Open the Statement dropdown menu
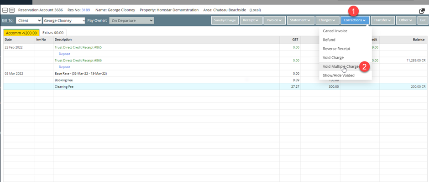This screenshot has height=182, width=429. (x=300, y=20)
